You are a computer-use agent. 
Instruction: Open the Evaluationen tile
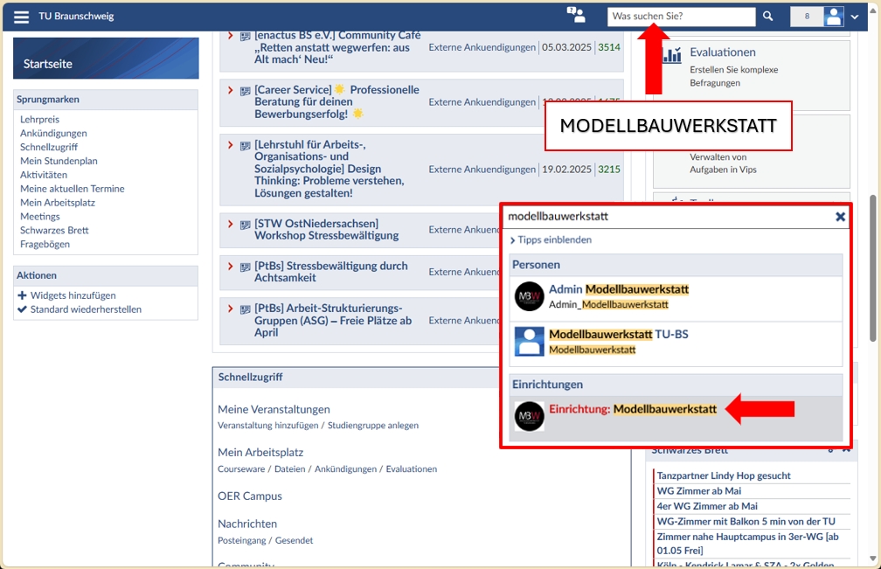click(752, 73)
